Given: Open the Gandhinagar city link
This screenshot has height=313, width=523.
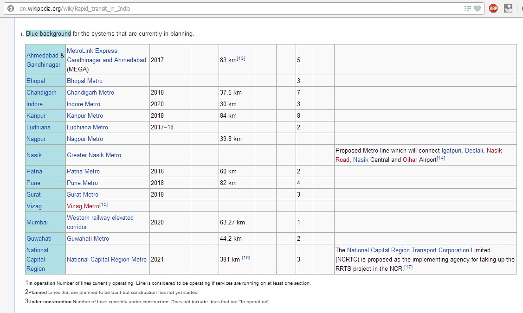Looking at the screenshot, I should (43, 64).
